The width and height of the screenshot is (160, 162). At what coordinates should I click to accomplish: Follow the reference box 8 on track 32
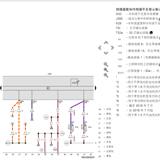[25, 124]
